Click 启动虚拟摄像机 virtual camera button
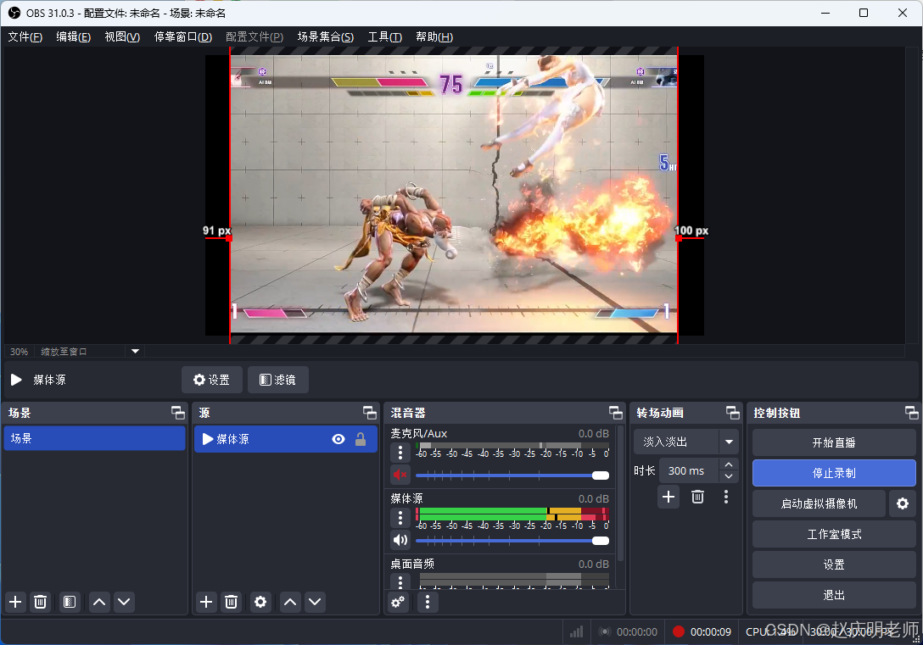923x645 pixels. (x=819, y=504)
